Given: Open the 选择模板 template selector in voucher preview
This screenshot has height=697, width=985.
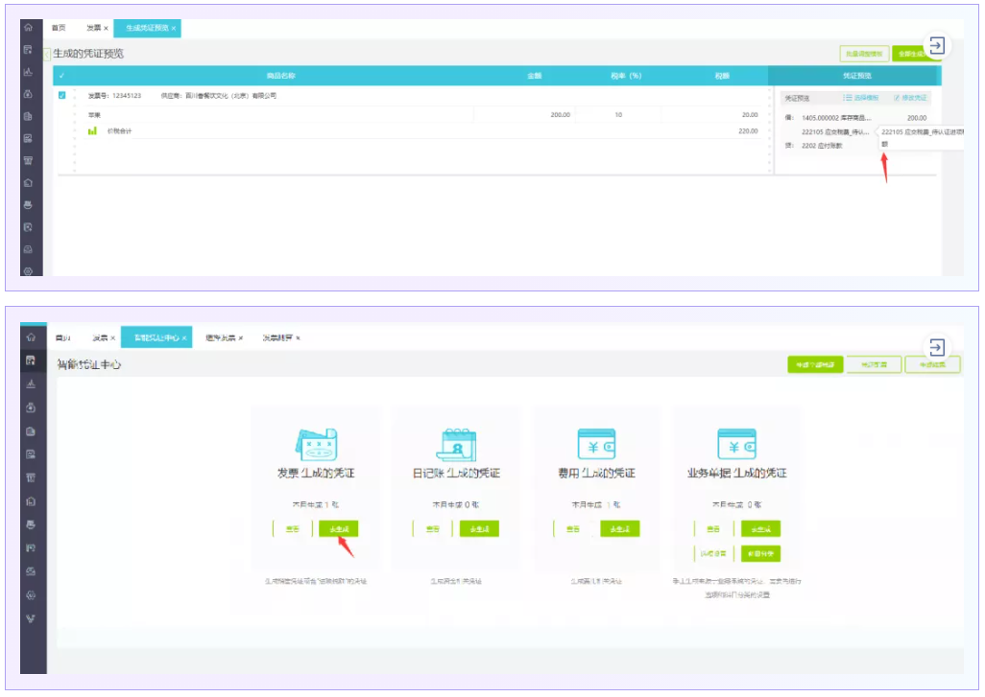Looking at the screenshot, I should pyautogui.click(x=861, y=98).
